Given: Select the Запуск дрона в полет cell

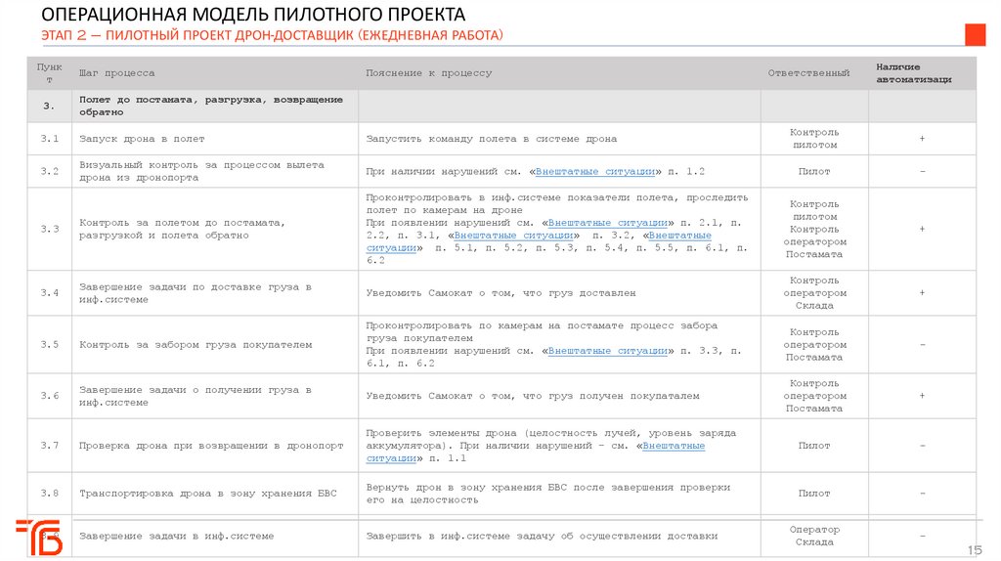Looking at the screenshot, I should coord(214,139).
